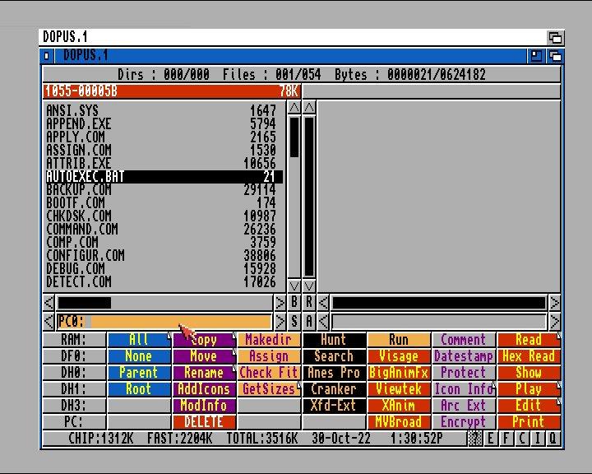Click the Encrypt button
The width and height of the screenshot is (592, 474).
[464, 422]
